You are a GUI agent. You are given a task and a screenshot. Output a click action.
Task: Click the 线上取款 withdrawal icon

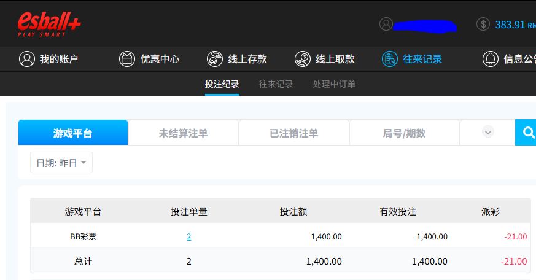point(303,59)
